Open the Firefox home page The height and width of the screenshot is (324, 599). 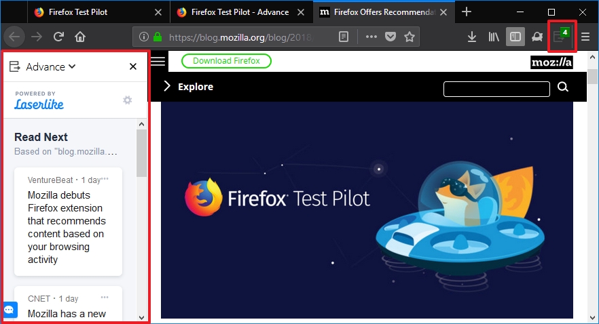pyautogui.click(x=80, y=37)
